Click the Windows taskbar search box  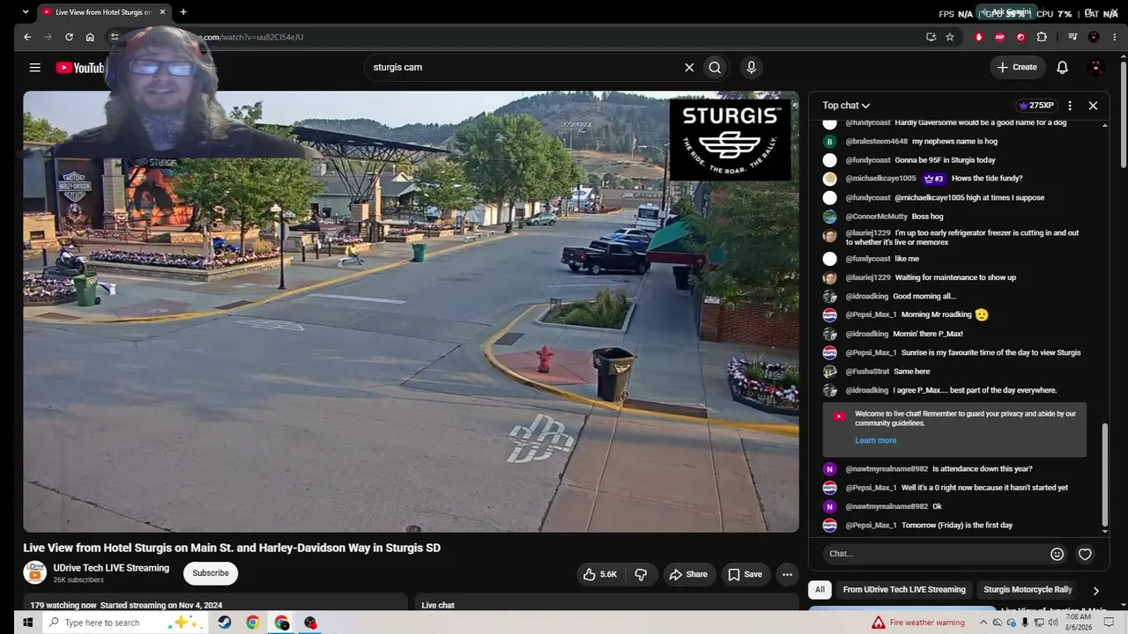[123, 623]
